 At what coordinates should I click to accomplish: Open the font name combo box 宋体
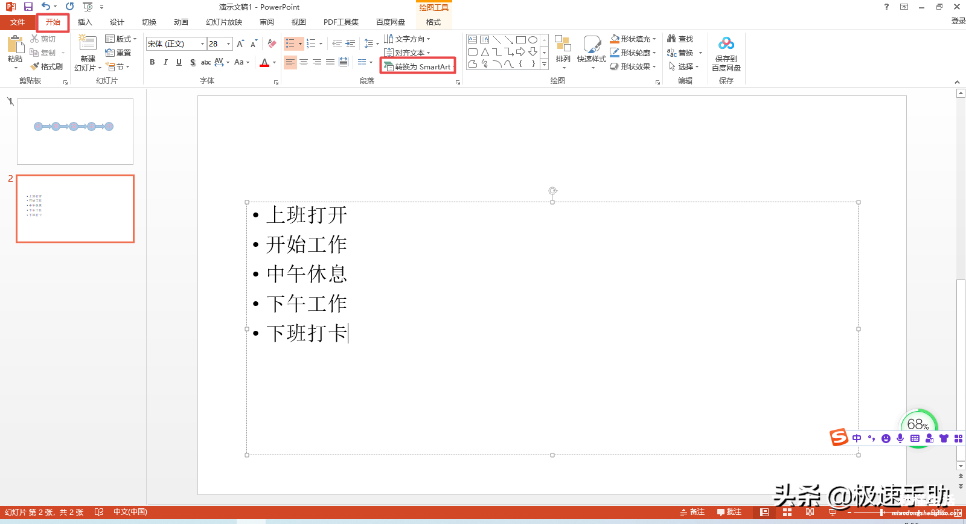176,43
